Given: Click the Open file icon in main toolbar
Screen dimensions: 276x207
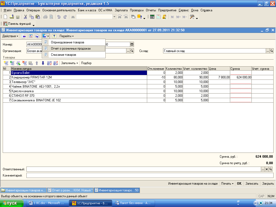Looking at the screenshot, I should 12,17.
